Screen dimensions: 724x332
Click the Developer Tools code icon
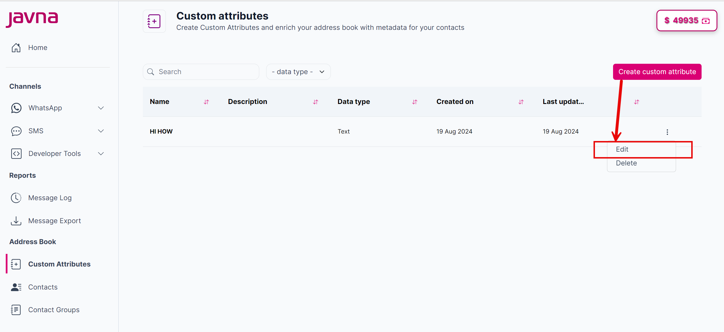(x=16, y=154)
